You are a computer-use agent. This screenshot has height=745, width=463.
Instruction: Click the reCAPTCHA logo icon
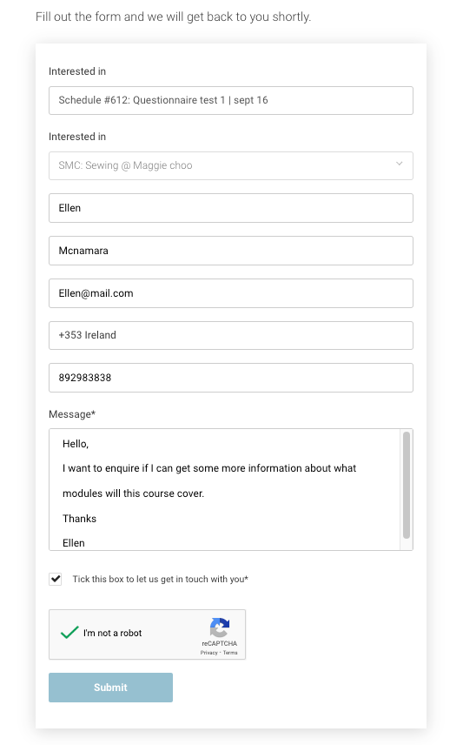click(220, 628)
